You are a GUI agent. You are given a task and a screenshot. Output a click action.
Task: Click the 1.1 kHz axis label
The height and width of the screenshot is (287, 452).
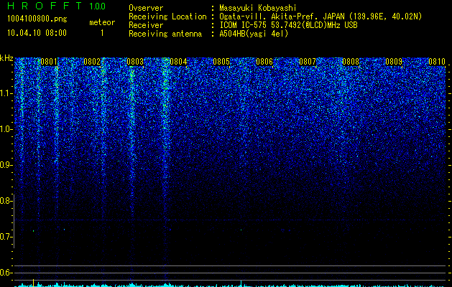coord(6,93)
